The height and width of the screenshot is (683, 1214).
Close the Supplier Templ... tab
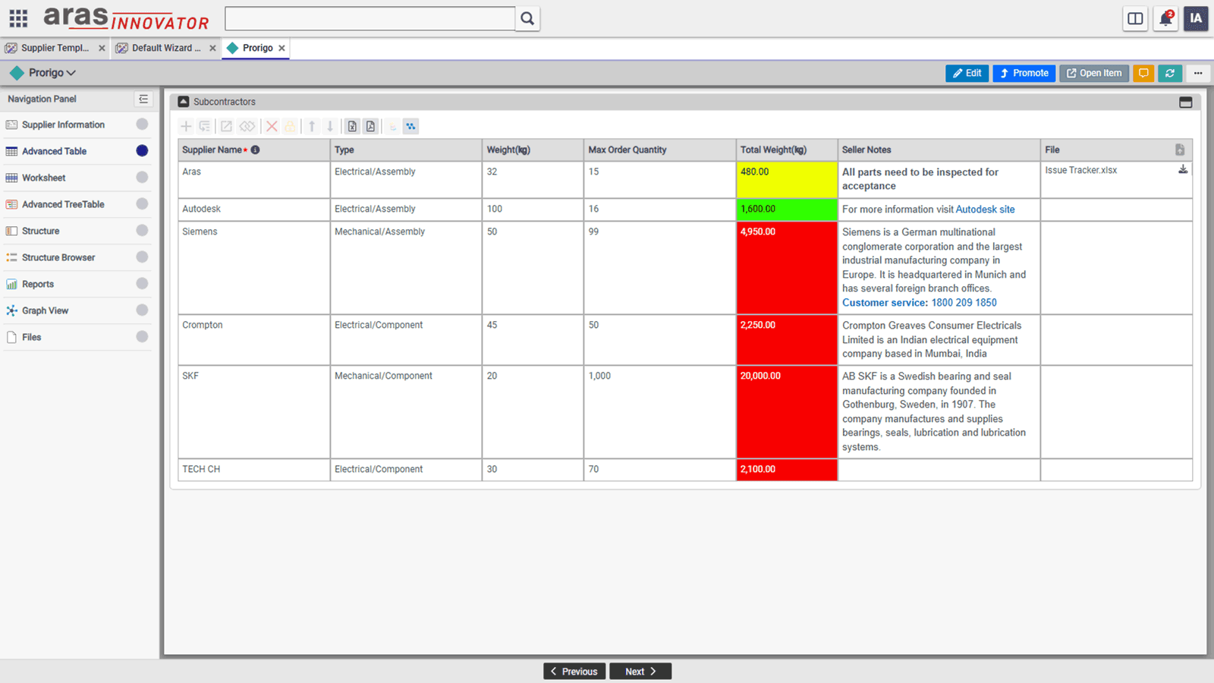coord(102,48)
